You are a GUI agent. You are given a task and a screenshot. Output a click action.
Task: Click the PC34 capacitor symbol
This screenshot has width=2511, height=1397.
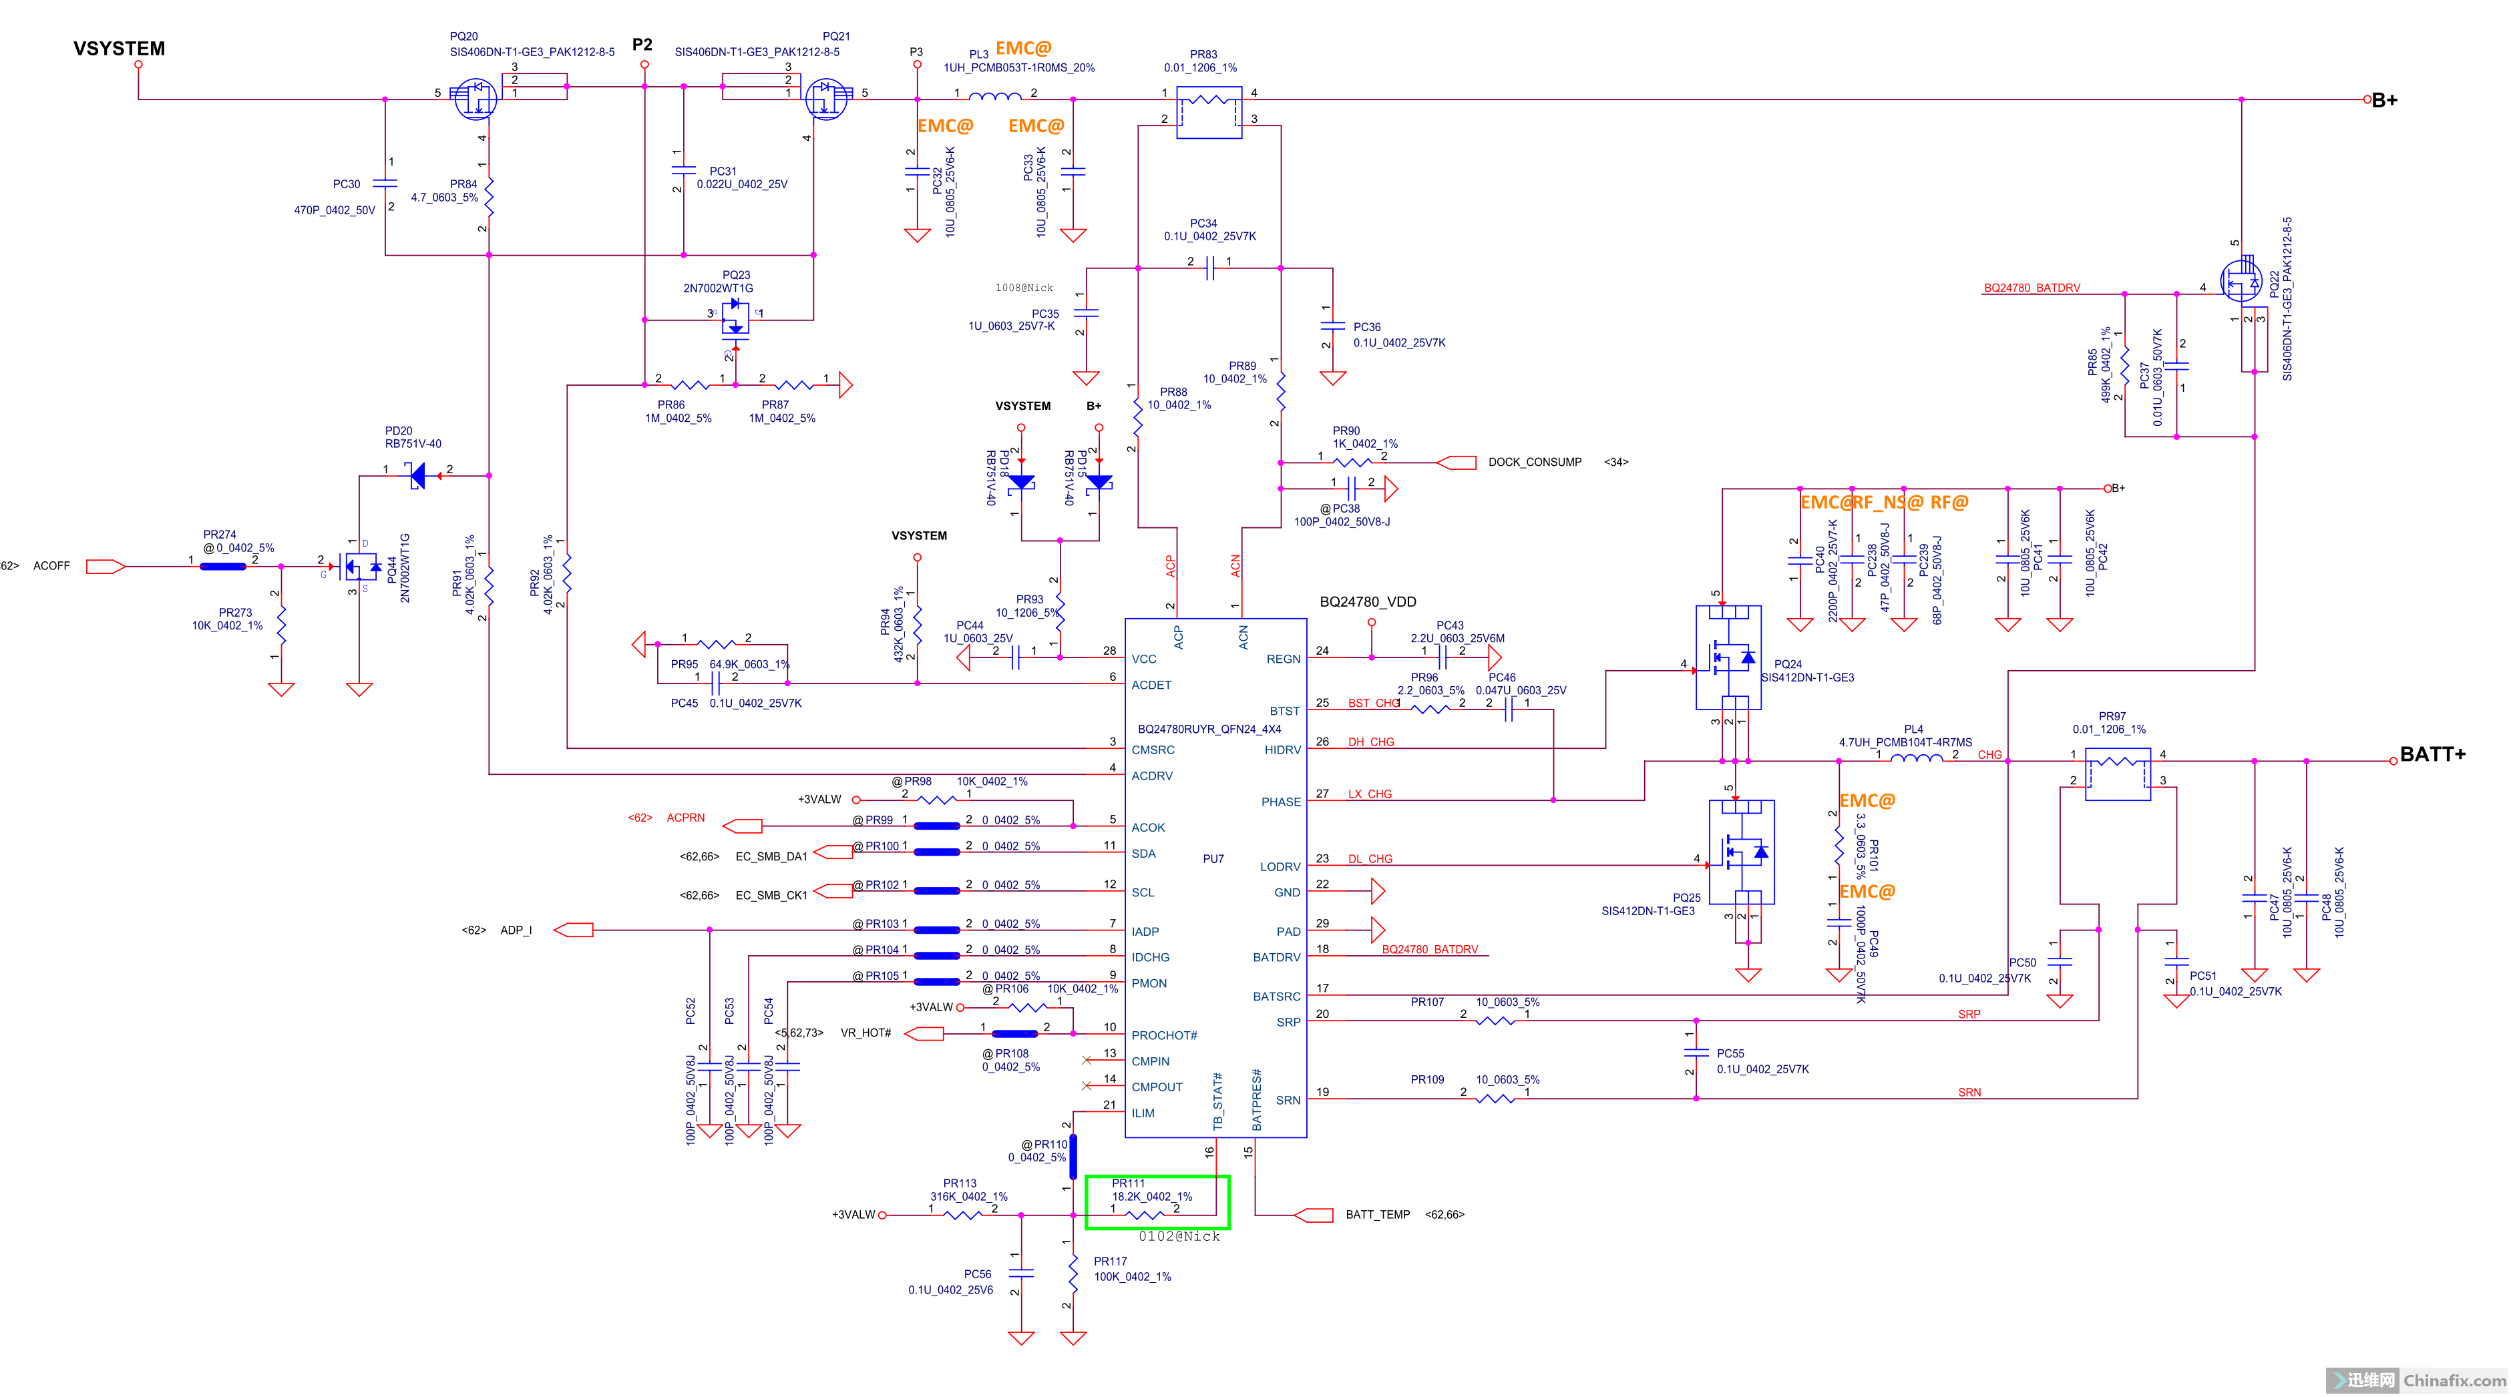pyautogui.click(x=1209, y=267)
